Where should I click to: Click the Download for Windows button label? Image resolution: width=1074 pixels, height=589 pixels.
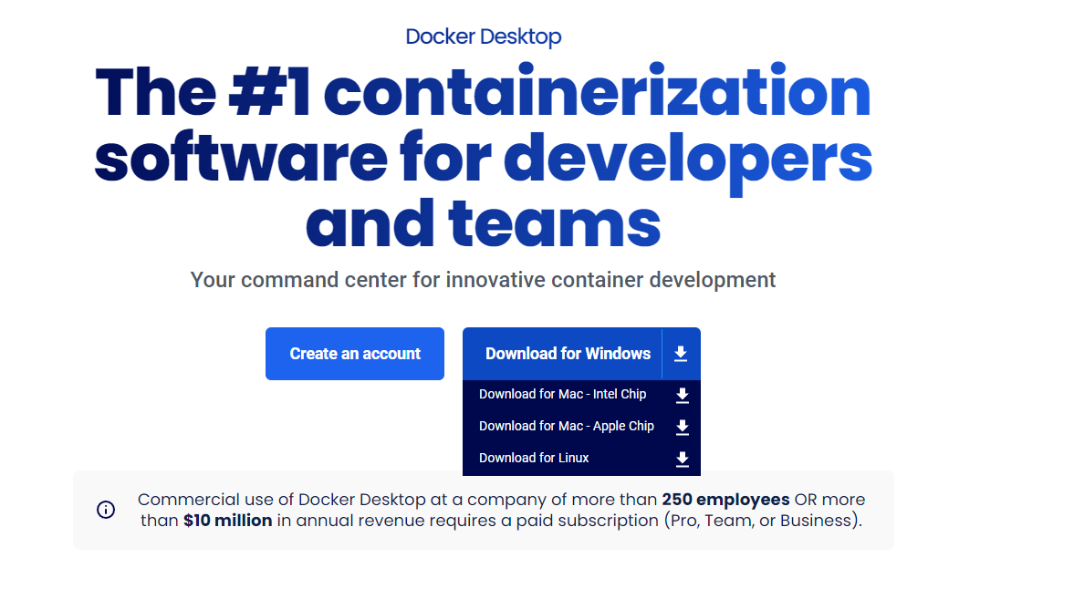[x=568, y=354]
